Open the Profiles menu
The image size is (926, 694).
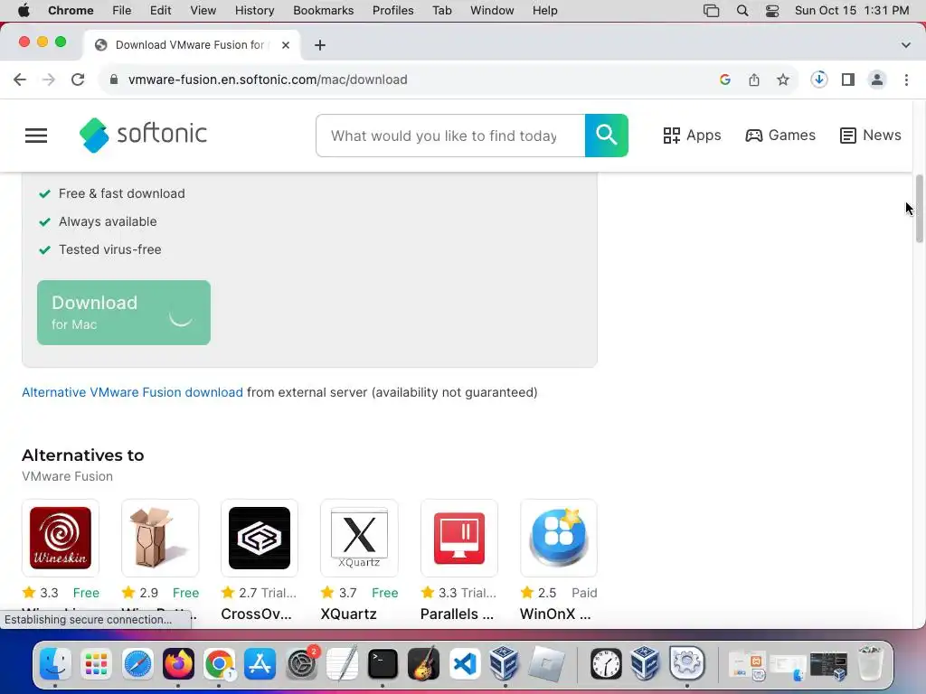pyautogui.click(x=392, y=11)
